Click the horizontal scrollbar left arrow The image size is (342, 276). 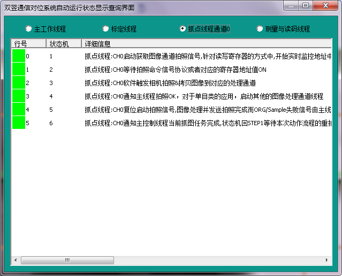(x=16, y=260)
